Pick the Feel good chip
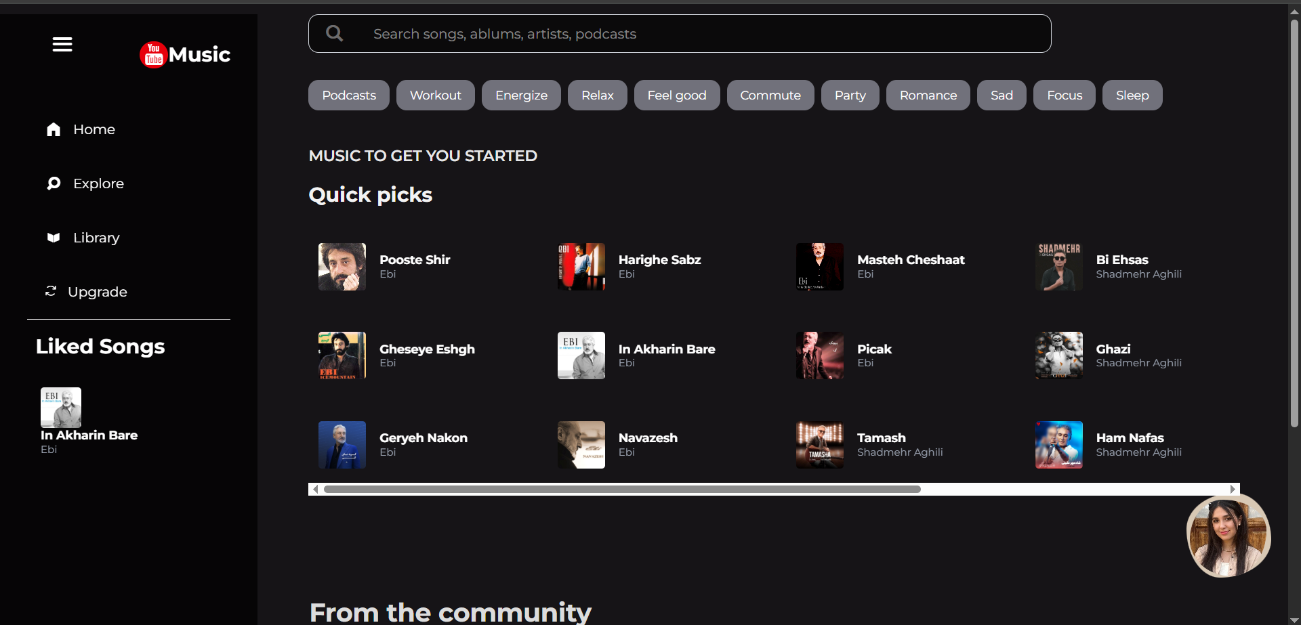 [x=677, y=95]
